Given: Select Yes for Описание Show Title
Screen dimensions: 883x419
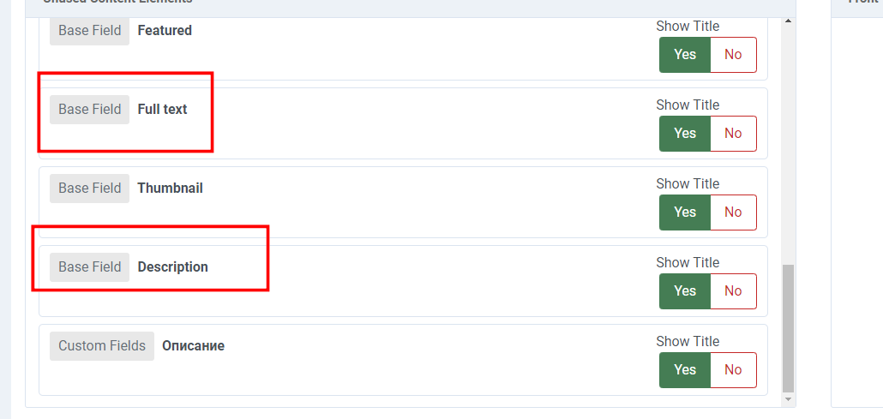Looking at the screenshot, I should point(684,370).
